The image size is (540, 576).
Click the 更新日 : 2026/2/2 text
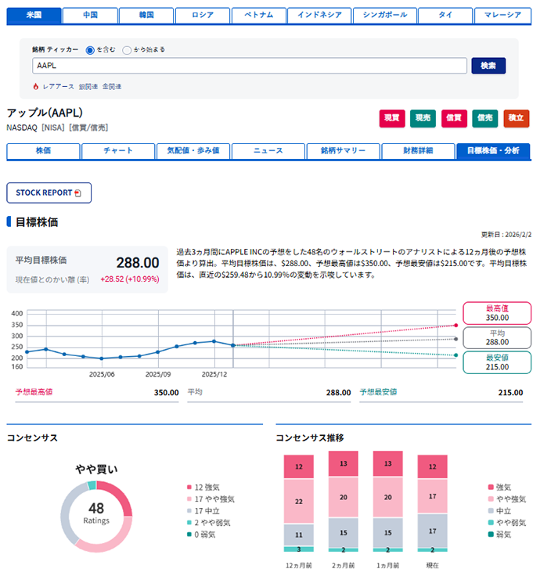pyautogui.click(x=506, y=235)
